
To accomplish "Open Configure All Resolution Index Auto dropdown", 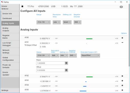I will 57,22.
